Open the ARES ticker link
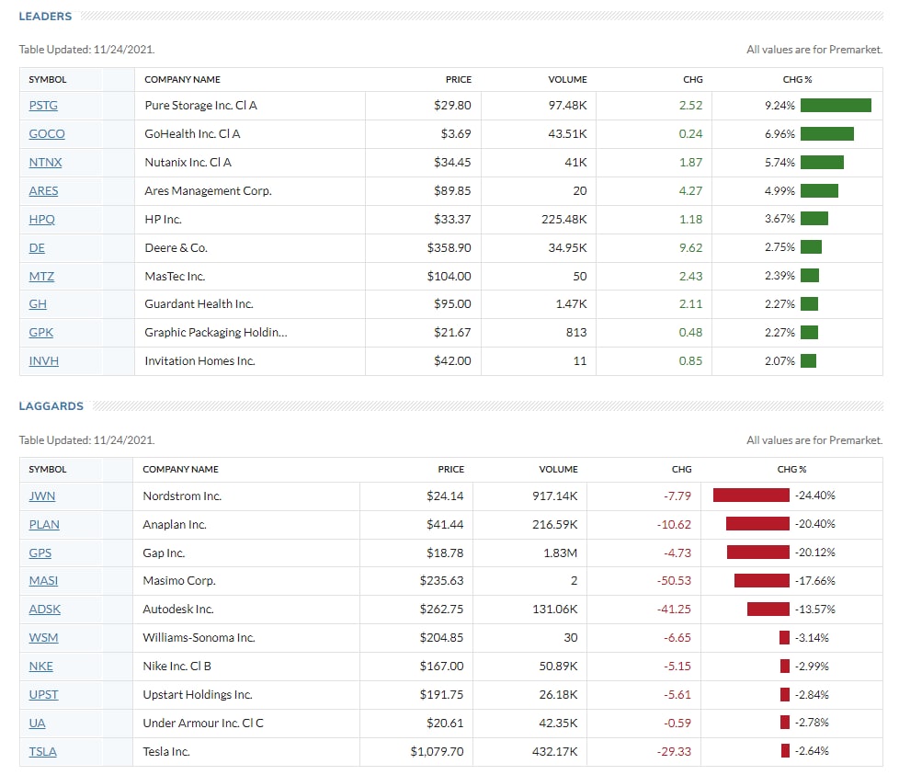The width and height of the screenshot is (899, 775). coord(43,191)
